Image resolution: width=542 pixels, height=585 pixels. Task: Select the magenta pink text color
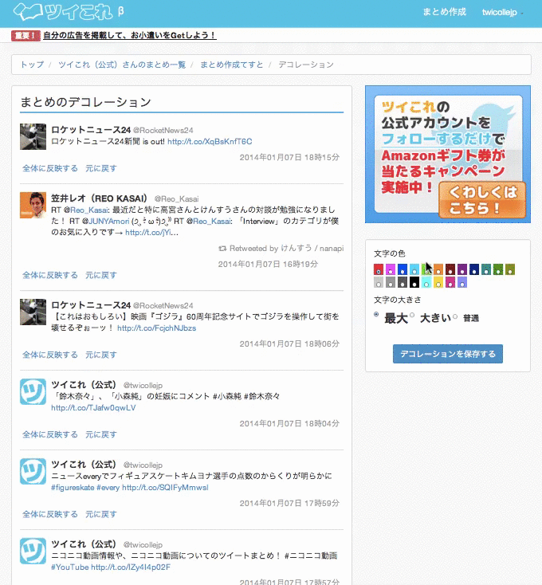point(391,269)
